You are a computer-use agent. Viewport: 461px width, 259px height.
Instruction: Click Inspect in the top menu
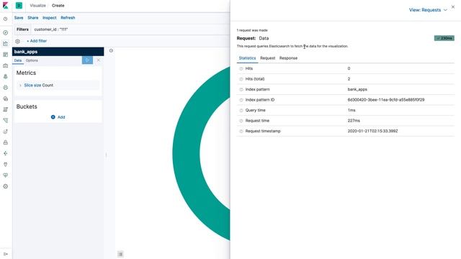[x=50, y=17]
